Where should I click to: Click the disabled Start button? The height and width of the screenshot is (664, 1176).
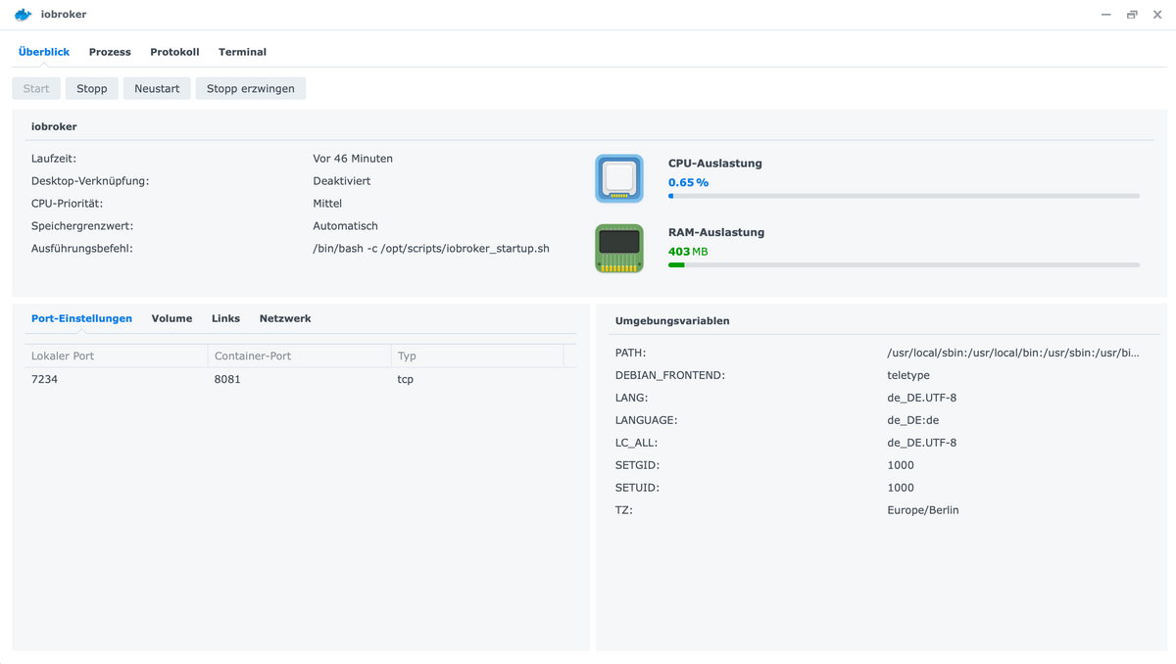click(x=36, y=88)
